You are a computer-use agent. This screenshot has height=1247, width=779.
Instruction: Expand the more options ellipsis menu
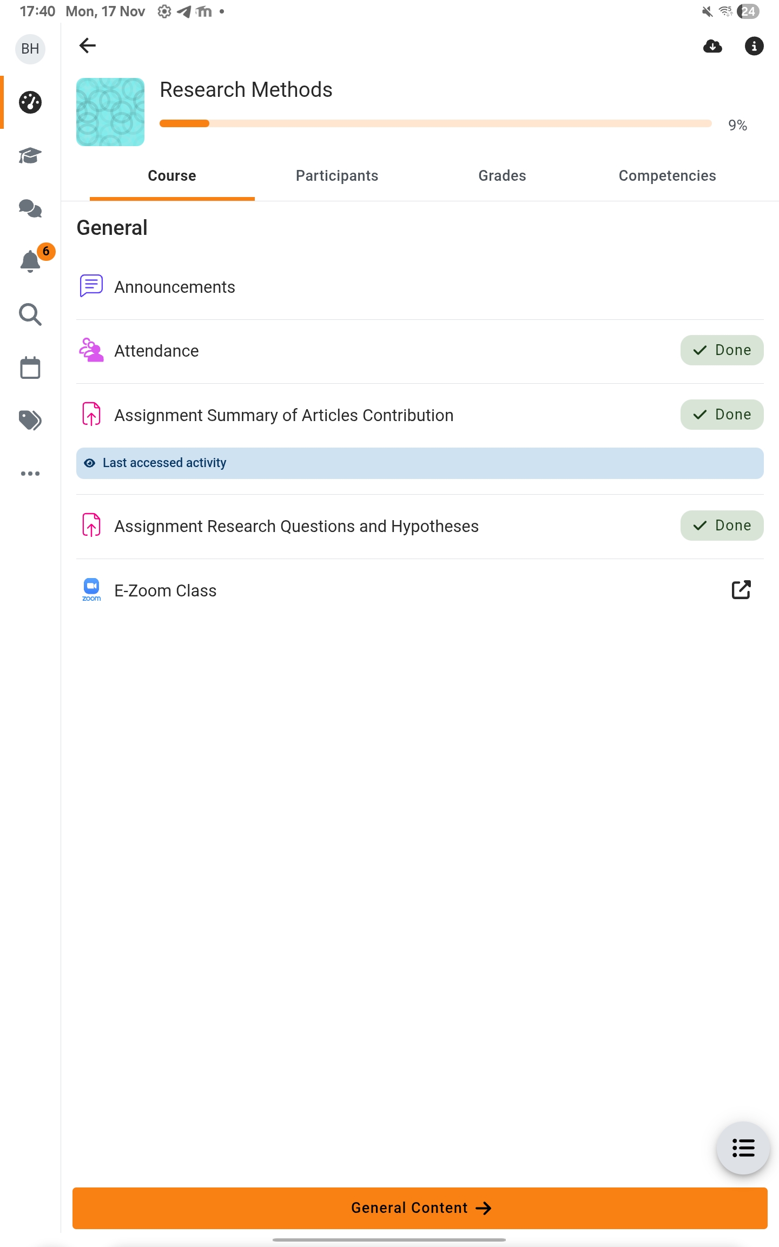[30, 474]
